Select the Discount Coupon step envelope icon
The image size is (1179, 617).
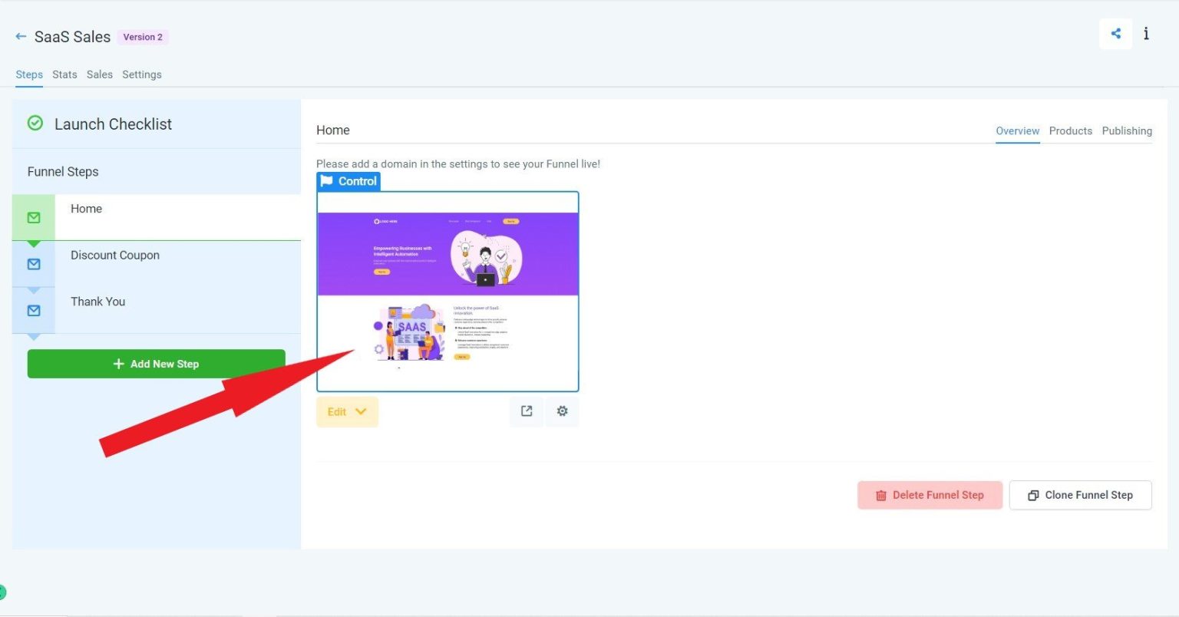[x=33, y=263]
